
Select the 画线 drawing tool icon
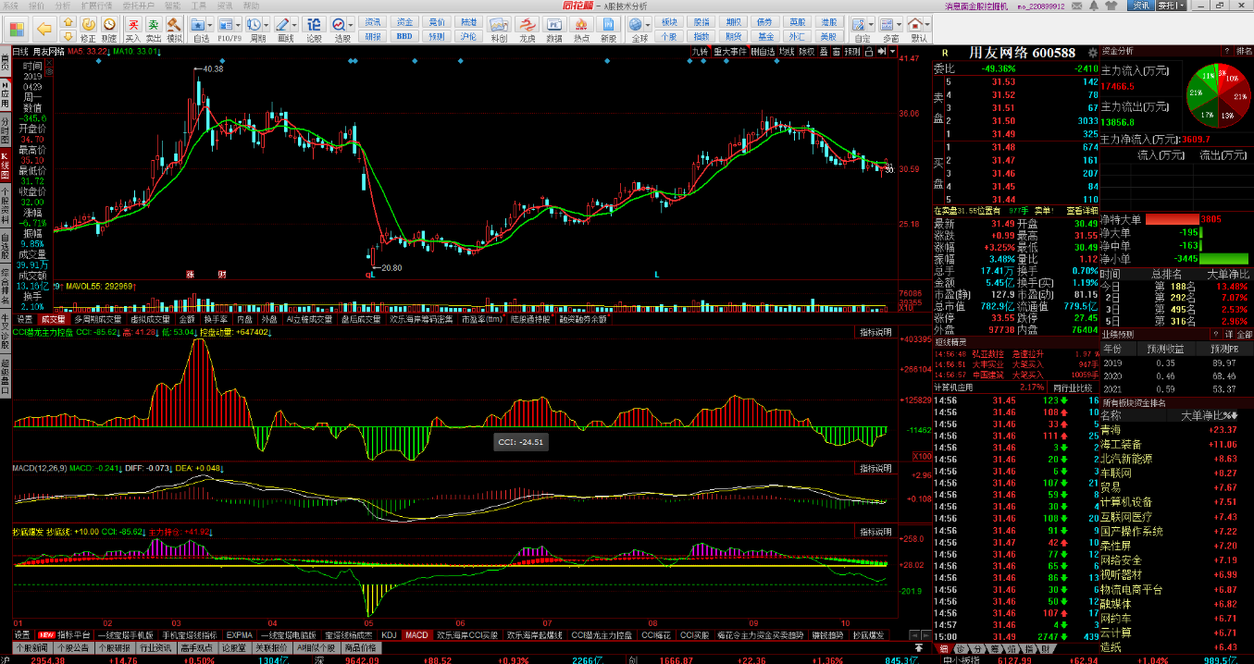[281, 24]
